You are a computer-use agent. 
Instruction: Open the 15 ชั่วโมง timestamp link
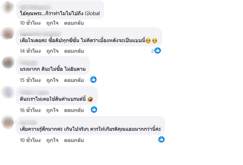coord(30,80)
